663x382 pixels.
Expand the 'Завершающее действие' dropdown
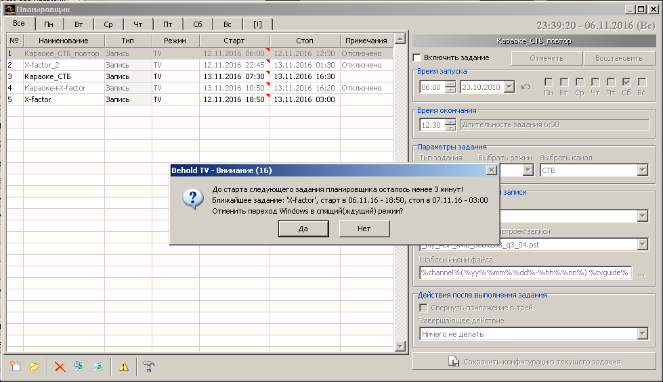[x=643, y=334]
